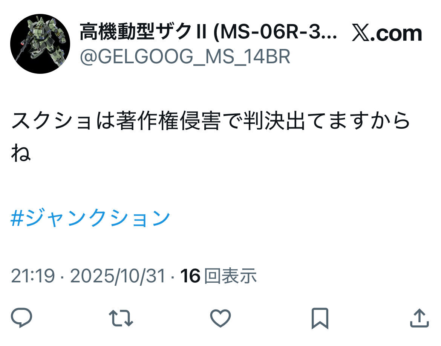Open share menu with upload arrow icon

click(420, 318)
